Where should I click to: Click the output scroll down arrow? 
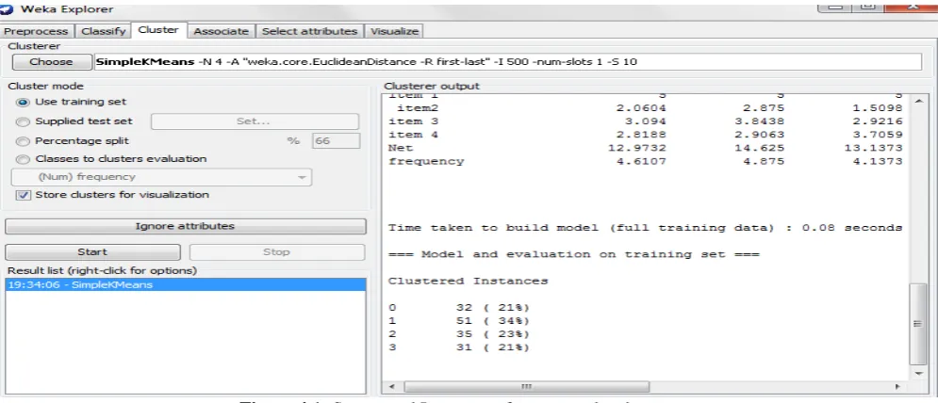coord(919,373)
